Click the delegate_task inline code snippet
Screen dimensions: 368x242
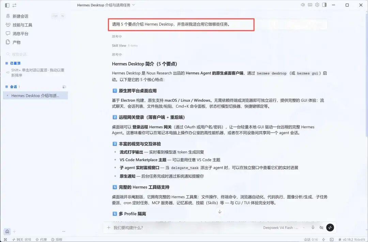point(185,168)
